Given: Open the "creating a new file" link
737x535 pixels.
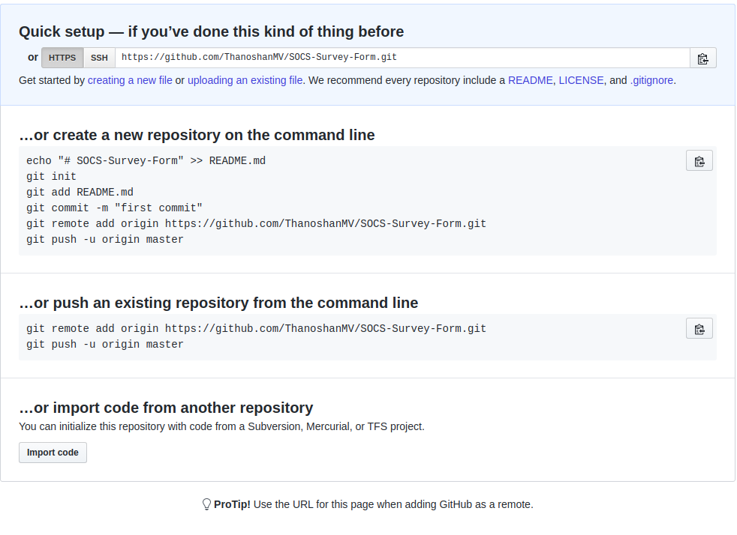Looking at the screenshot, I should coord(130,80).
